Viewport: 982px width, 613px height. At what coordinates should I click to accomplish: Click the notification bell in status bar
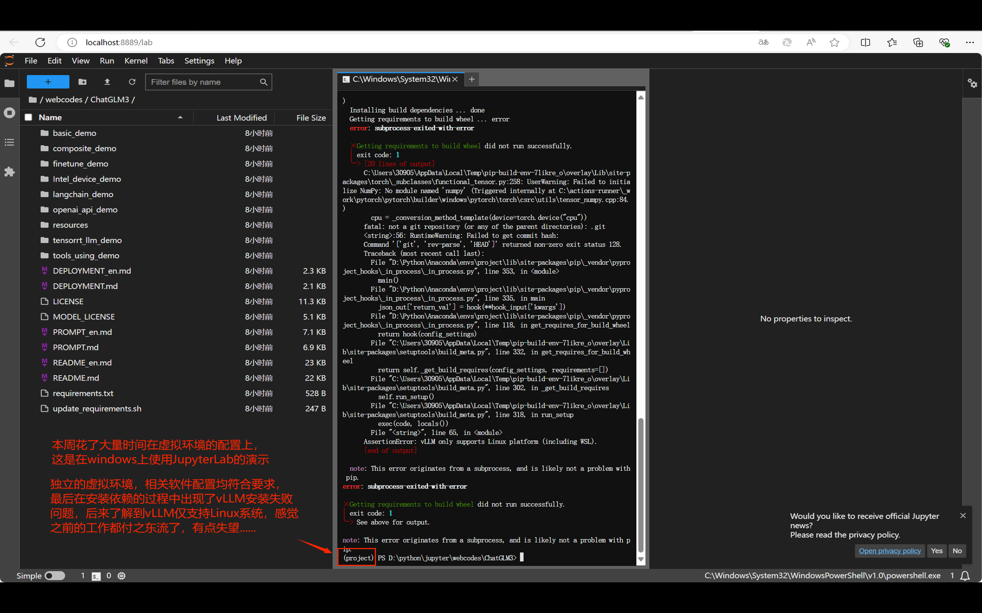[966, 576]
